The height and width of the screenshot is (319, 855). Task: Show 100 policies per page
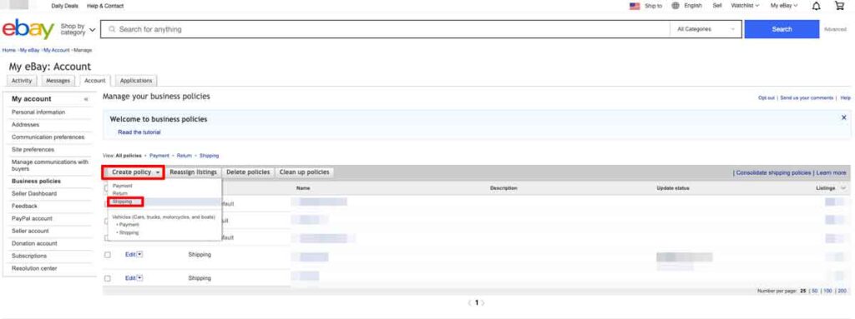pyautogui.click(x=827, y=292)
